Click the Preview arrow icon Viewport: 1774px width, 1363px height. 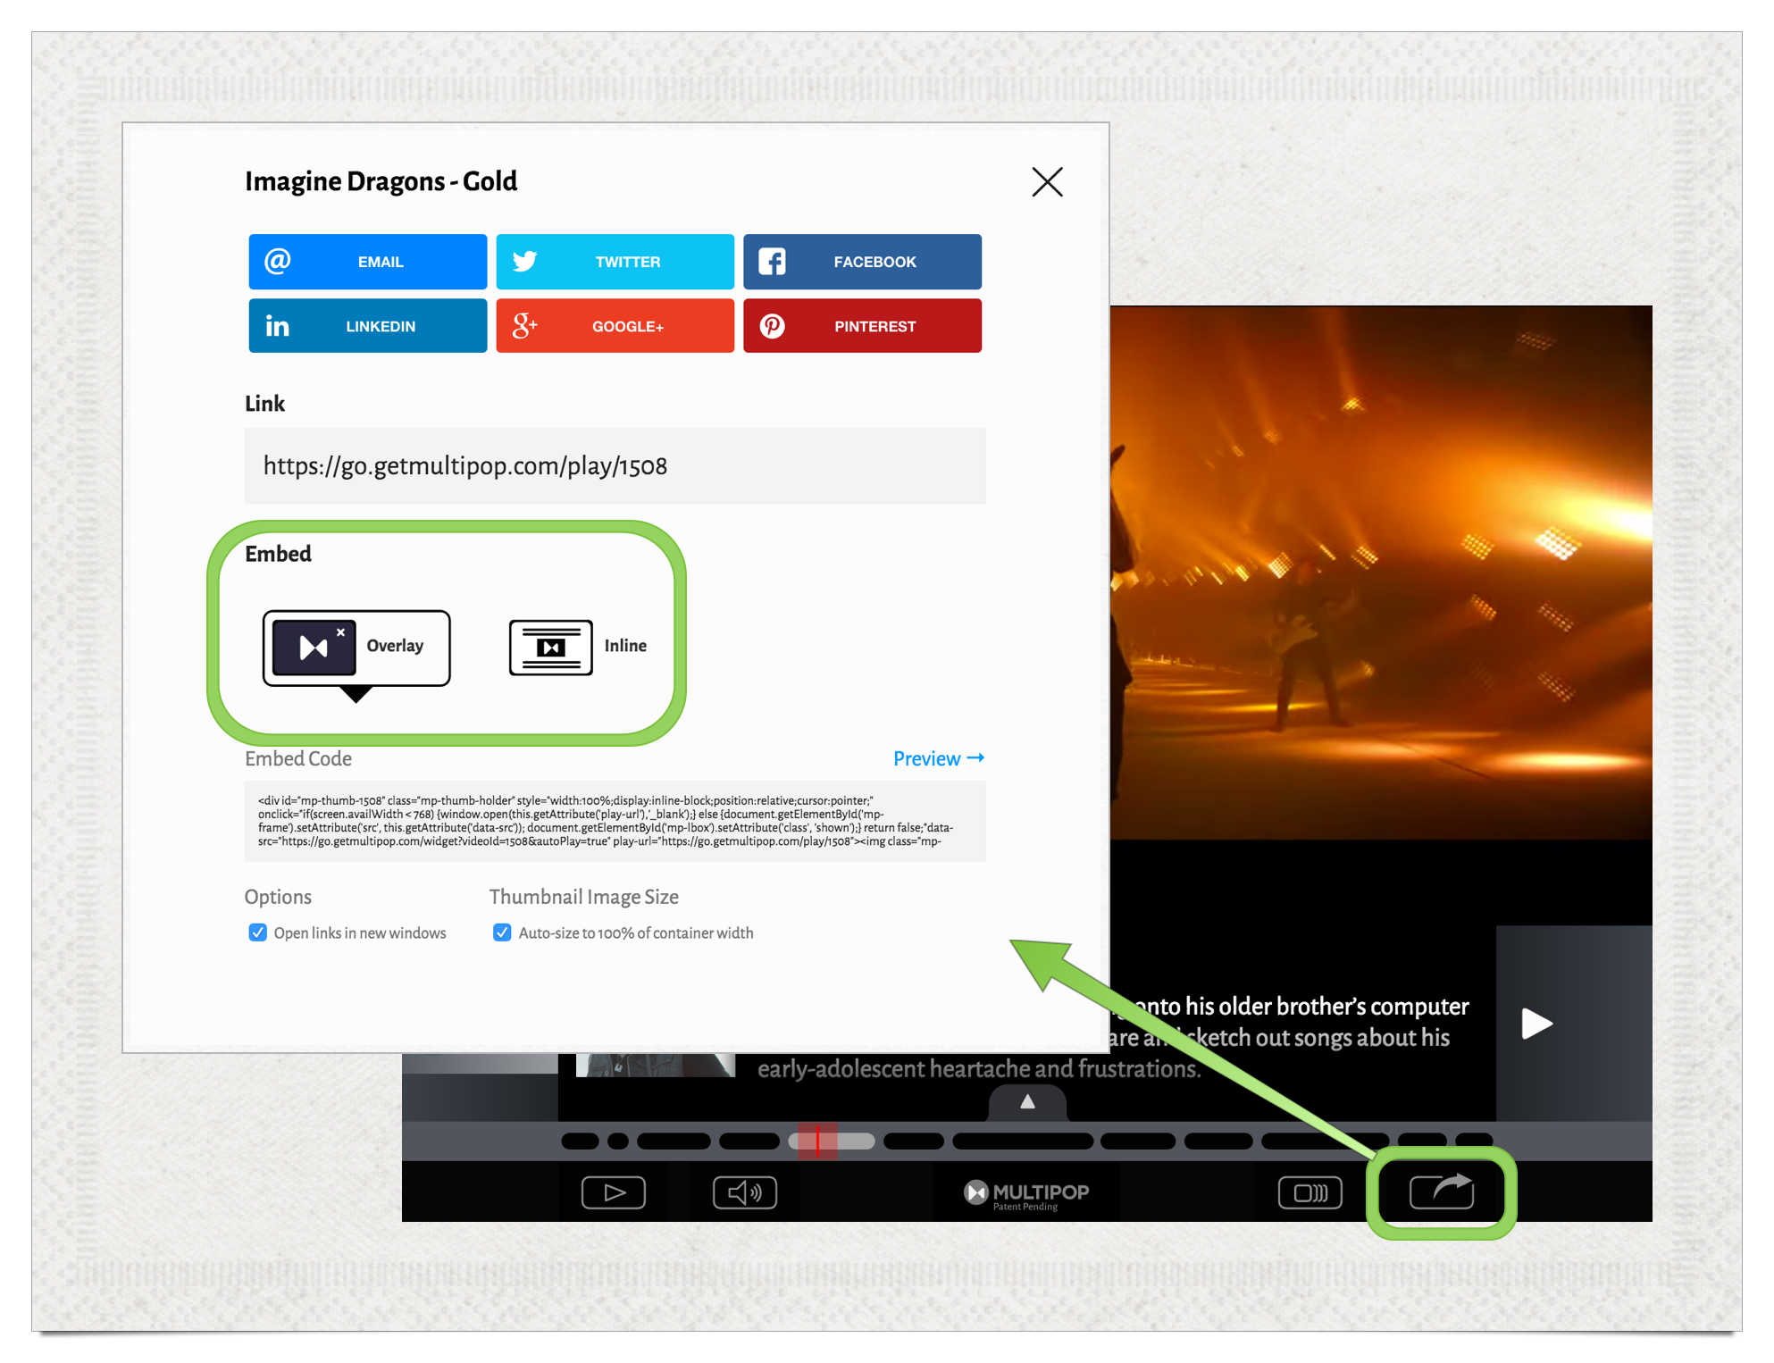(x=975, y=757)
